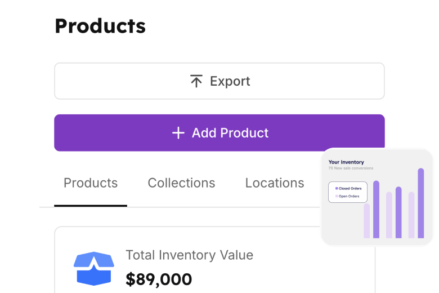Open the Collections tab
The image size is (439, 293).
[x=181, y=183]
